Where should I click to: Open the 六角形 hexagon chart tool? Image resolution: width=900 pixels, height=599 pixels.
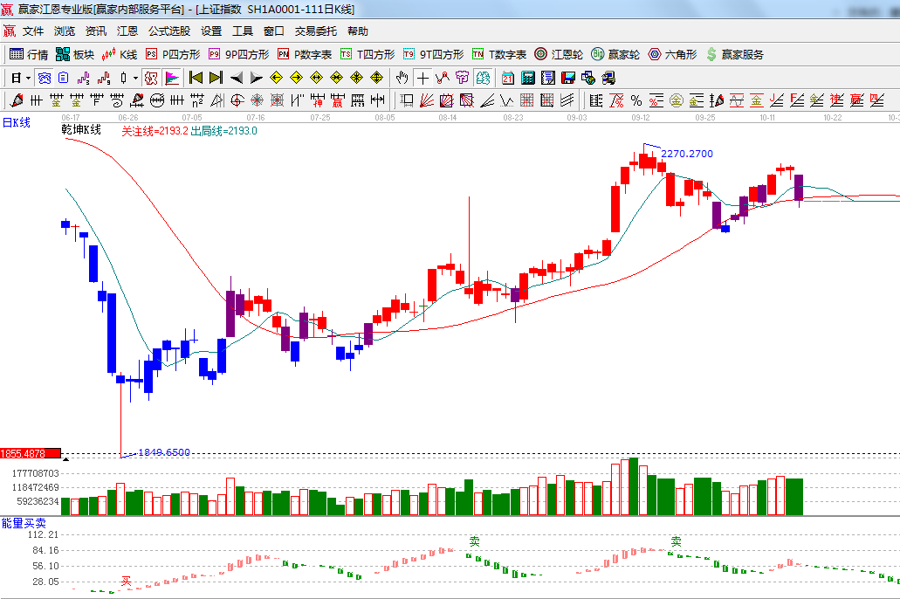(x=672, y=54)
